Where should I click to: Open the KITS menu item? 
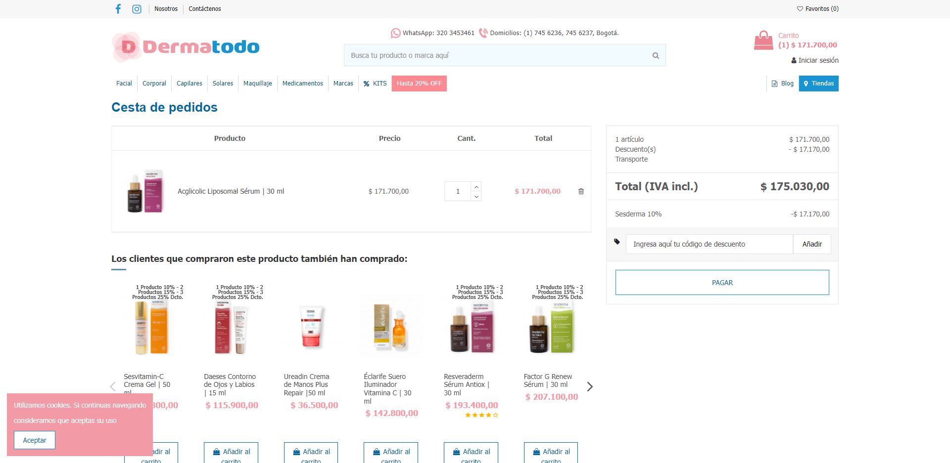(x=375, y=84)
